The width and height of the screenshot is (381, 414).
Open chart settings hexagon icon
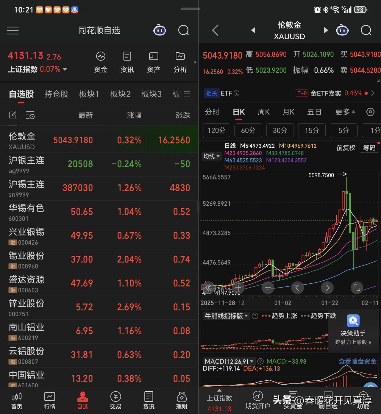tap(370, 112)
